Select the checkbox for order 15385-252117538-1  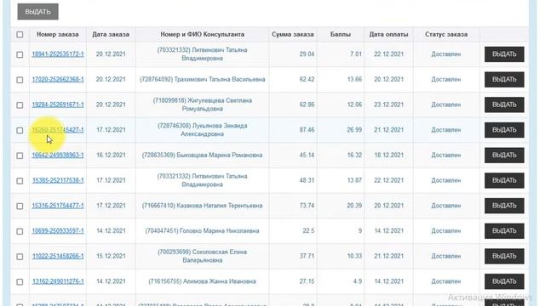pos(20,181)
